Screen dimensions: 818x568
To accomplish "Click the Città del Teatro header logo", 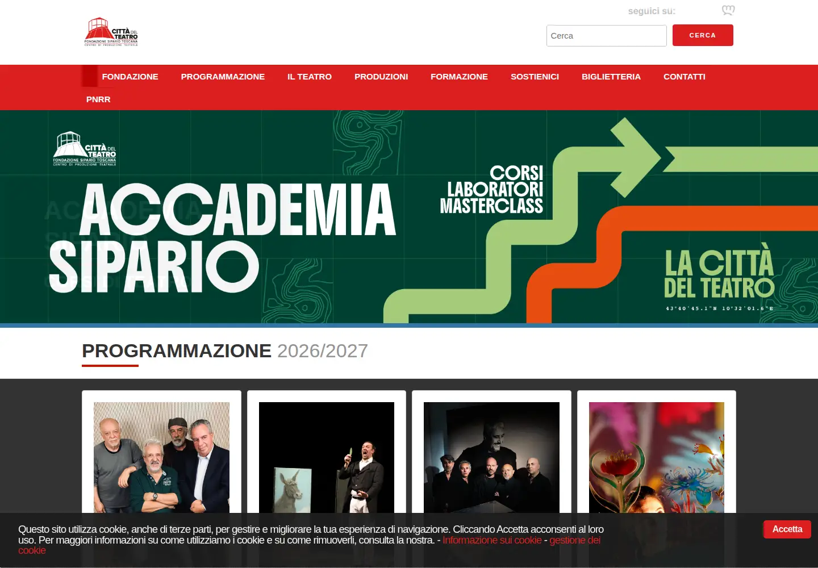I will point(111,32).
